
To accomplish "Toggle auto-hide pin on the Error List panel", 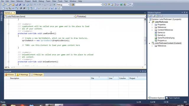I will 143,71.
